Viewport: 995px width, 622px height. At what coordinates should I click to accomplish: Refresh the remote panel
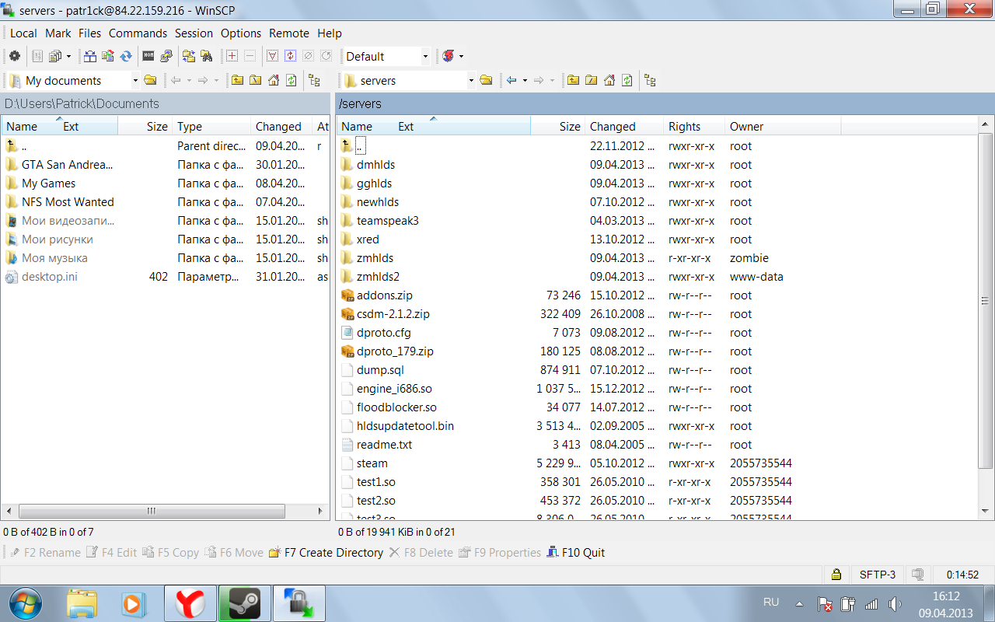[x=627, y=80]
